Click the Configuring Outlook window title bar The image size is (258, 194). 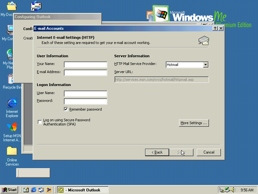57,17
